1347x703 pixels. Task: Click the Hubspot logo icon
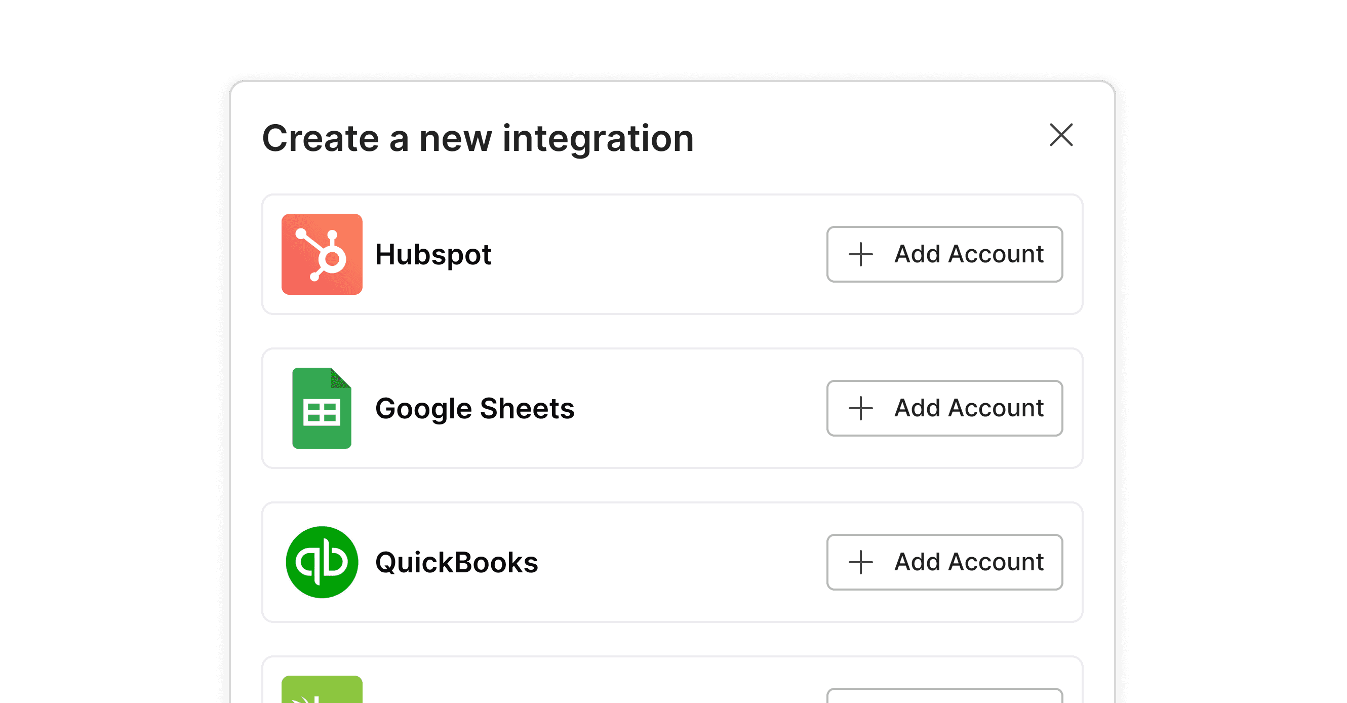(322, 254)
